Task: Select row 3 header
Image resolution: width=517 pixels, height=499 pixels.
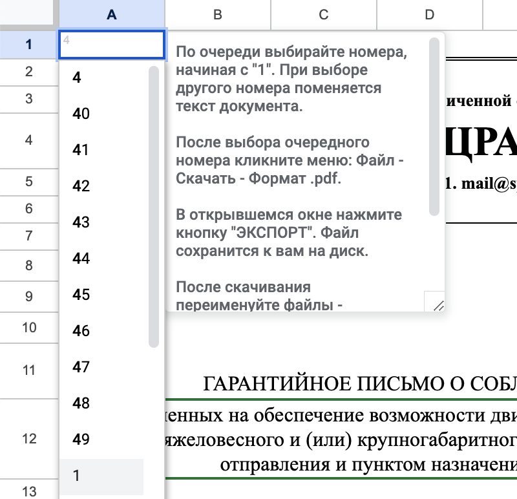Action: pyautogui.click(x=29, y=99)
